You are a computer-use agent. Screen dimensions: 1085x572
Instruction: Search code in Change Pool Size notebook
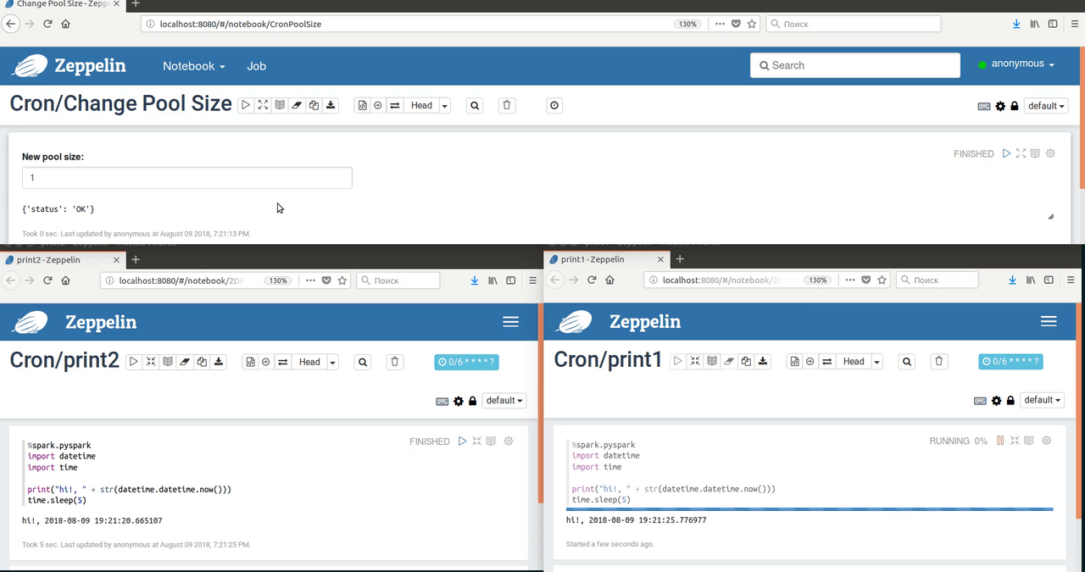coord(475,106)
